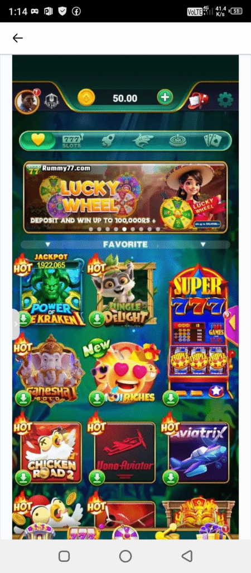Select the playing cards category
This screenshot has height=573, width=251.
(x=213, y=140)
